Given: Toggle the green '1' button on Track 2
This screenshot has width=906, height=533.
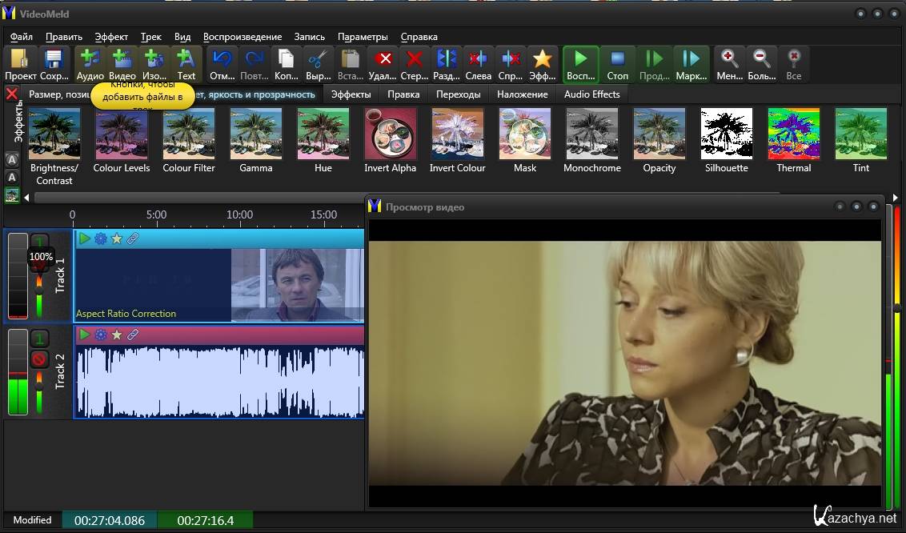Looking at the screenshot, I should pyautogui.click(x=39, y=339).
